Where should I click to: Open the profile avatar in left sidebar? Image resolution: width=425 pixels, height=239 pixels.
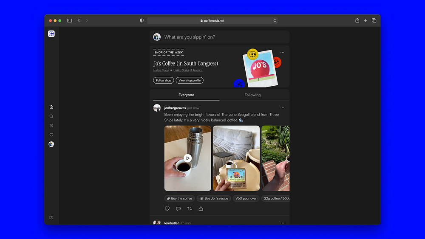click(51, 144)
